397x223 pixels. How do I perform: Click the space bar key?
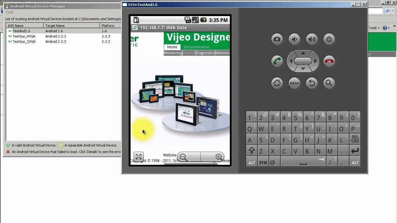pos(303,162)
